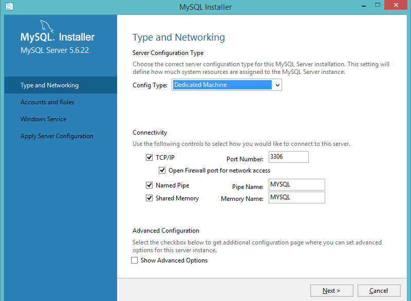Viewport: 411px width, 301px height.
Task: Enable Show Advanced Options checkbox
Action: coord(134,260)
